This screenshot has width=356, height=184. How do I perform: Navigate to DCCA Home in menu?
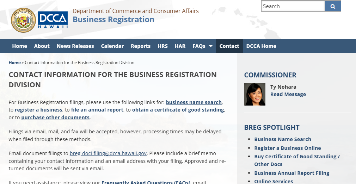261,46
